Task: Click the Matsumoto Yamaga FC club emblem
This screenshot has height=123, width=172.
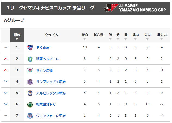Action: point(30,105)
